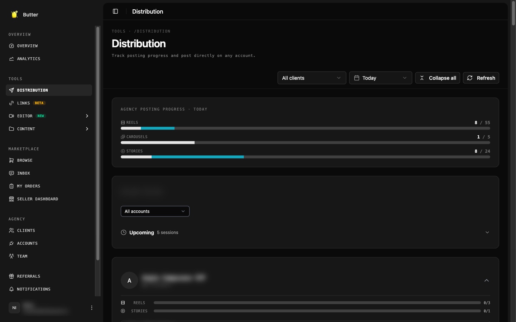This screenshot has width=516, height=322.
Task: Click the Butter logo icon
Action: pos(14,14)
